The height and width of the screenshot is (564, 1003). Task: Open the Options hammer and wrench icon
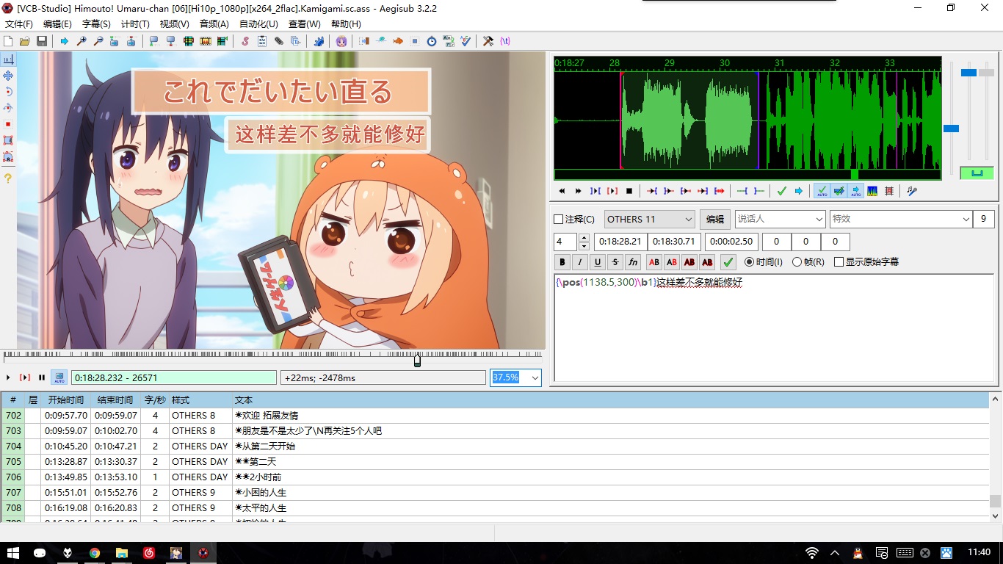(x=488, y=41)
